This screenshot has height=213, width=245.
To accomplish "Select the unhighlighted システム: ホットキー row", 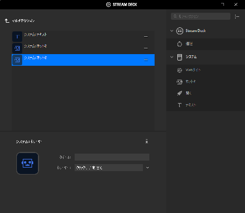I will pyautogui.click(x=83, y=48).
